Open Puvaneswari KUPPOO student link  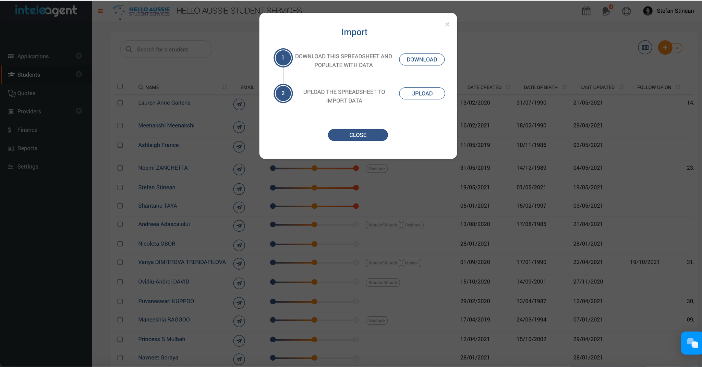pos(166,301)
